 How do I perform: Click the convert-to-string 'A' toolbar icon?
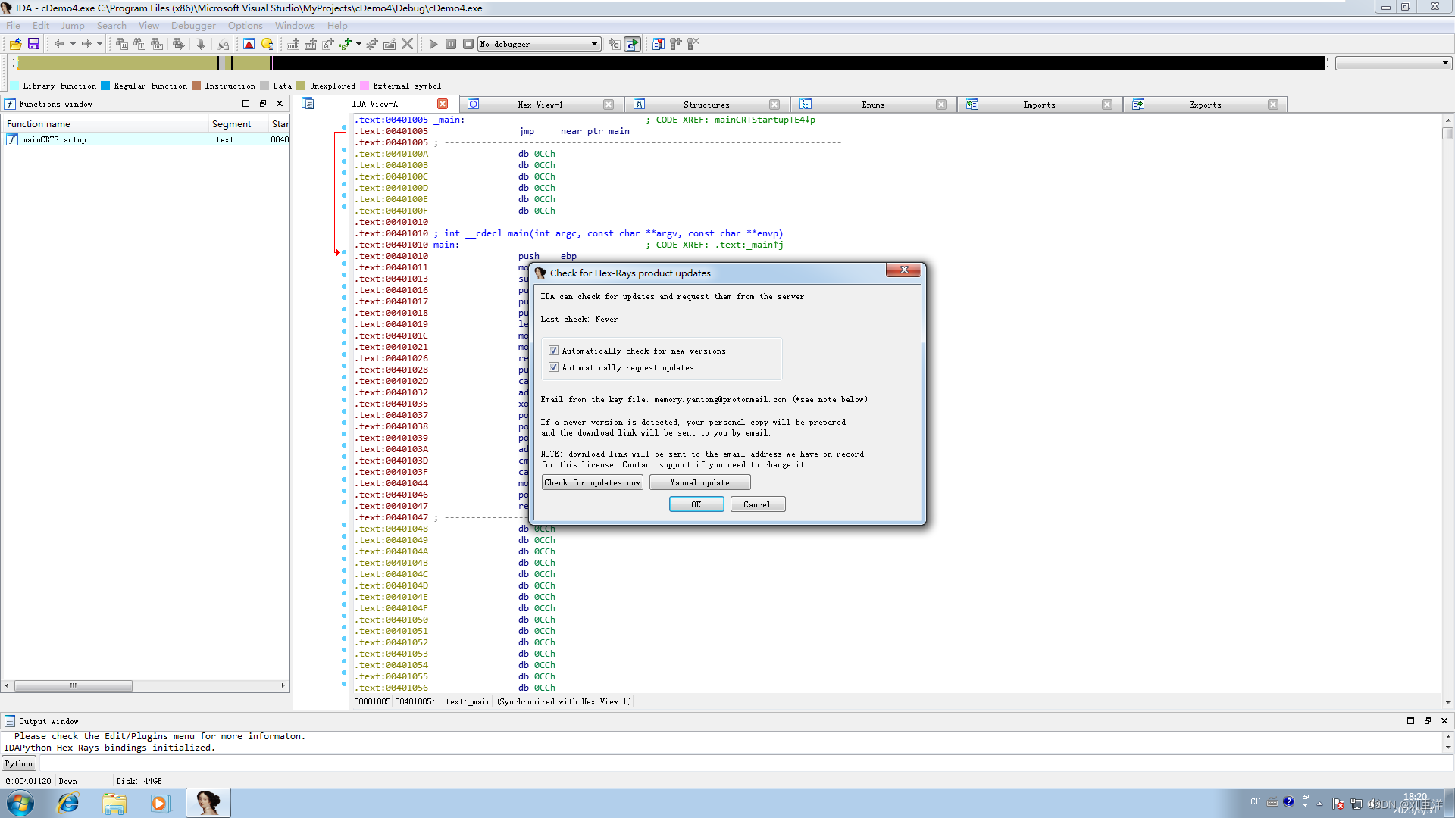328,44
